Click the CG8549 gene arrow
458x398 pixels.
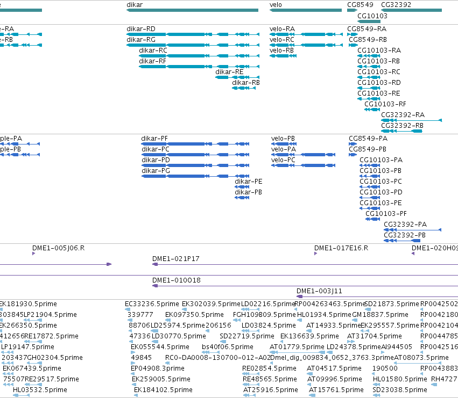click(352, 10)
